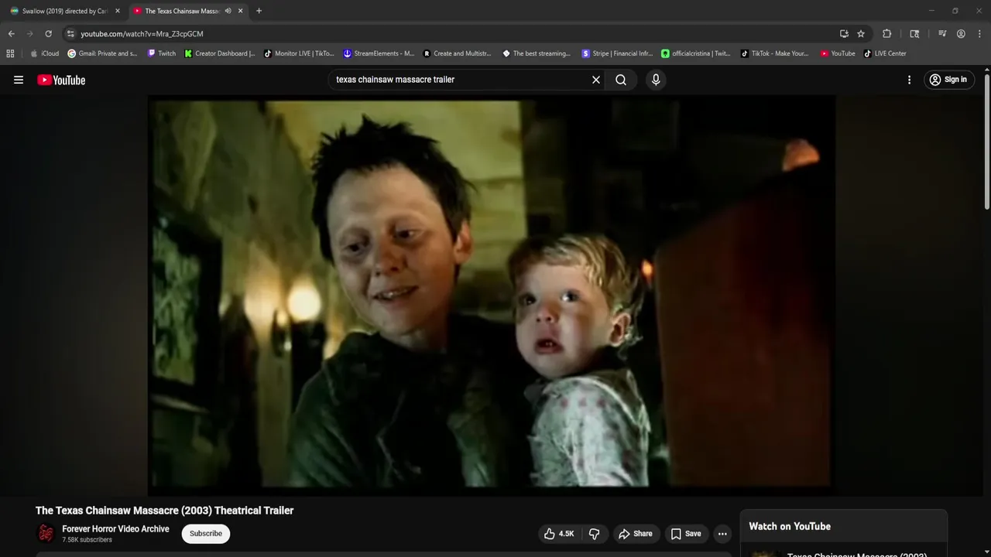Mute the Texas Chainsaw tab audio

point(228,11)
